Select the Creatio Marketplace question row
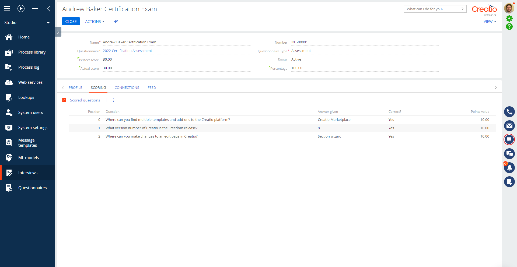The height and width of the screenshot is (267, 517). click(x=282, y=120)
